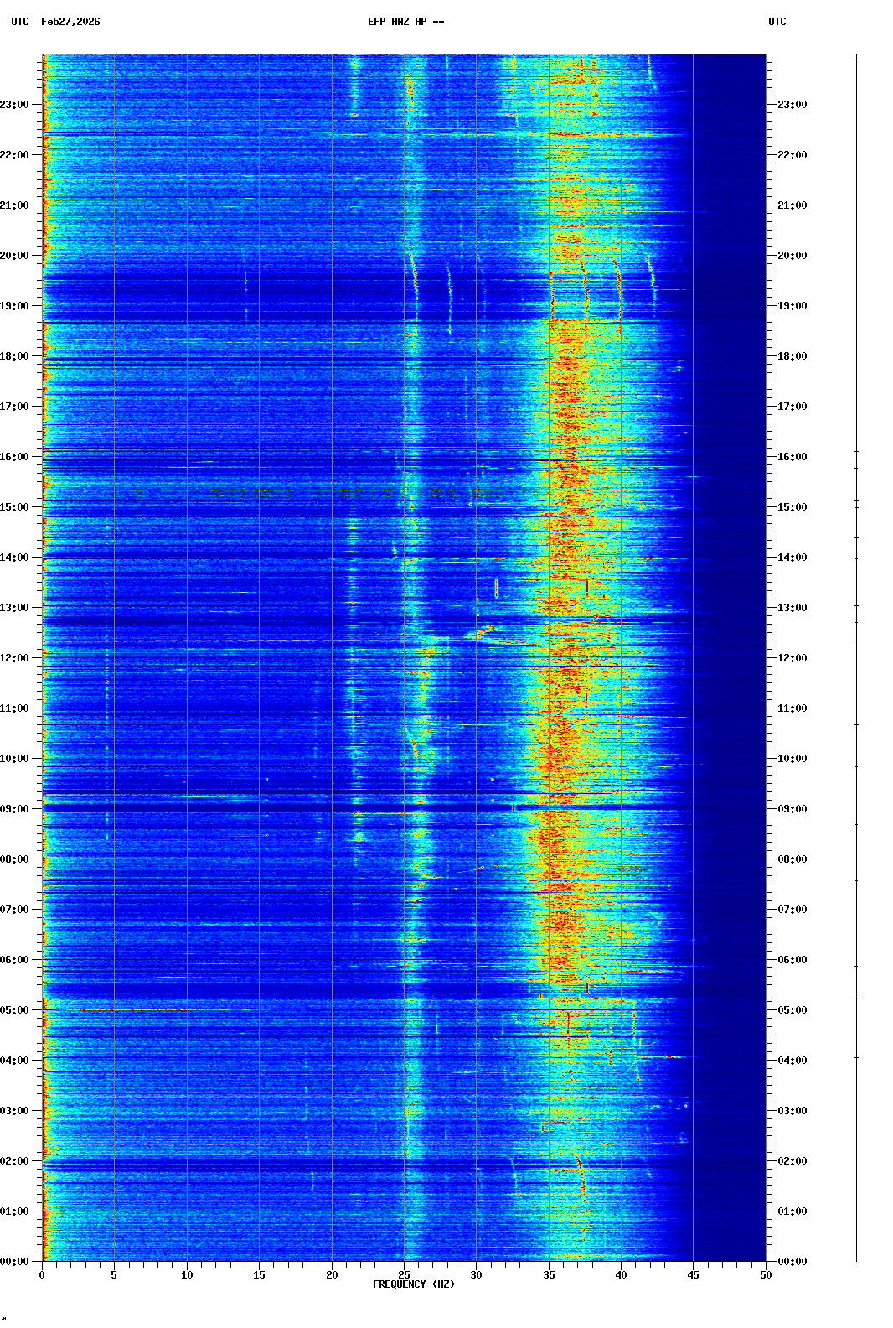Viewport: 893px width, 1328px height.
Task: Select the 21:00 time label on left axis
Action: click(x=15, y=205)
